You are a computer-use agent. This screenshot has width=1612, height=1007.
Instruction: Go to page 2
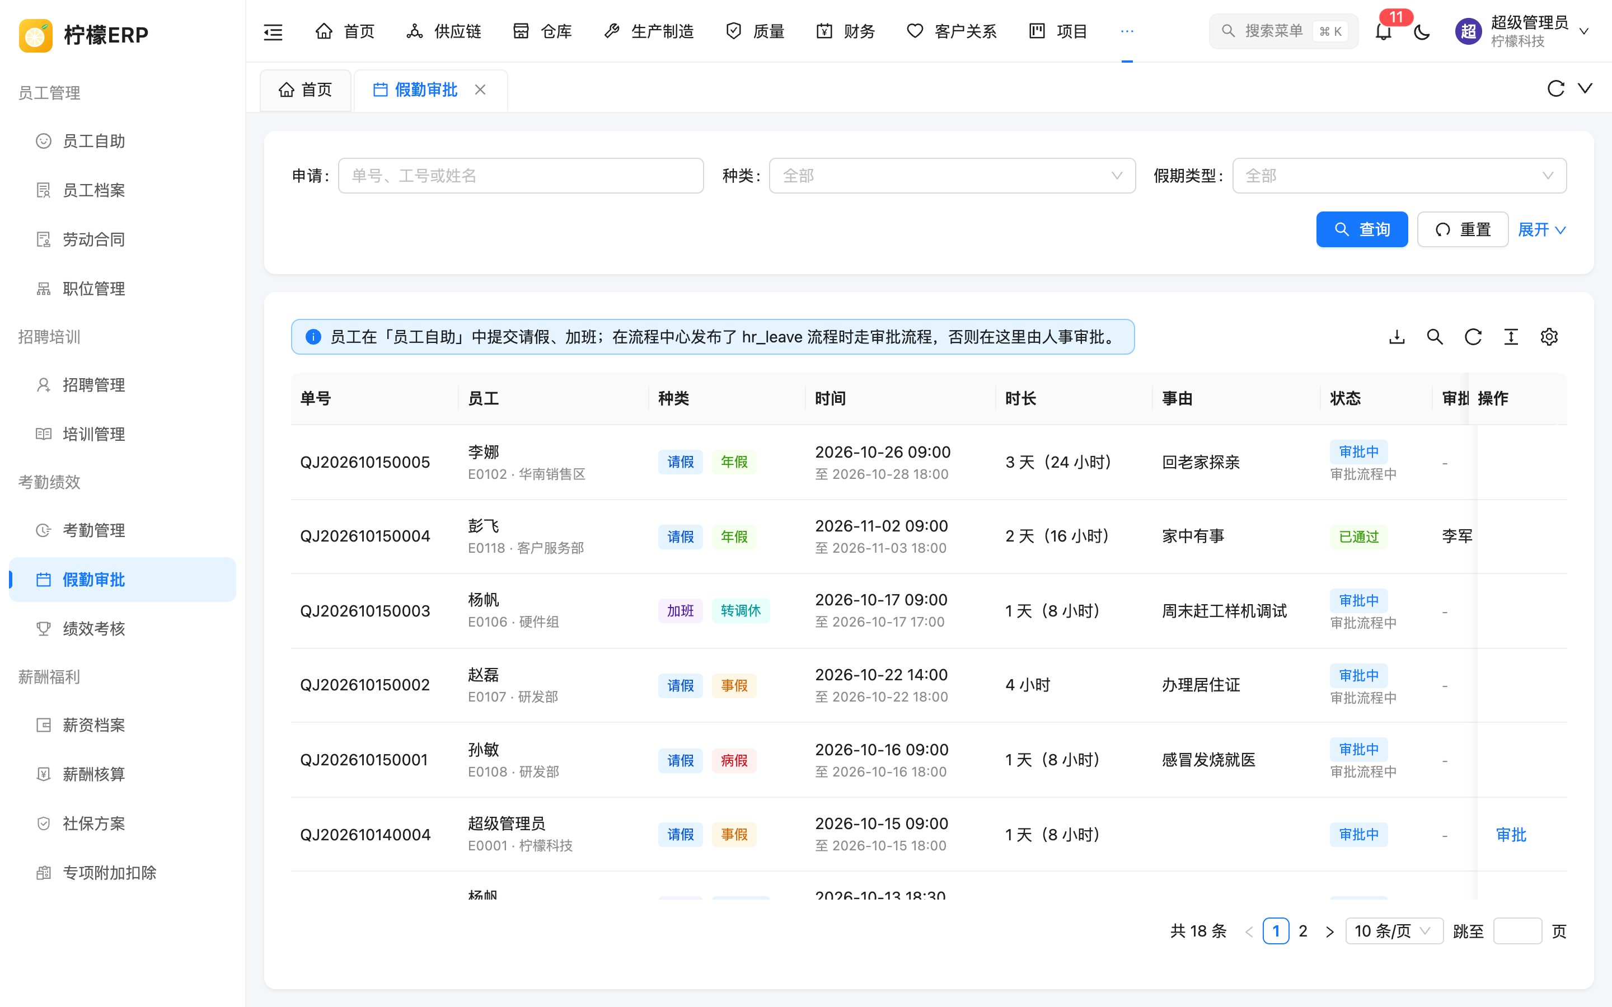pos(1303,931)
